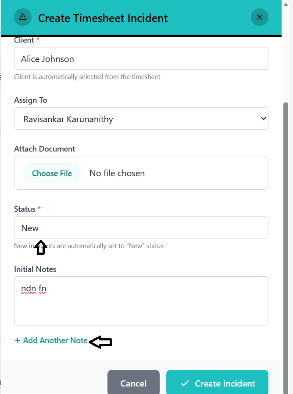Click the Initial Notes label

click(35, 269)
